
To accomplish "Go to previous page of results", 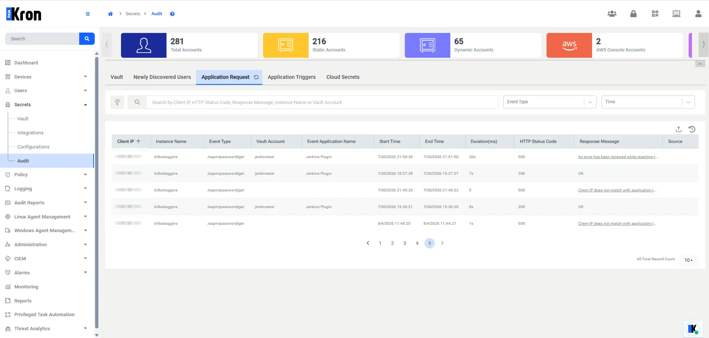I will tap(368, 243).
